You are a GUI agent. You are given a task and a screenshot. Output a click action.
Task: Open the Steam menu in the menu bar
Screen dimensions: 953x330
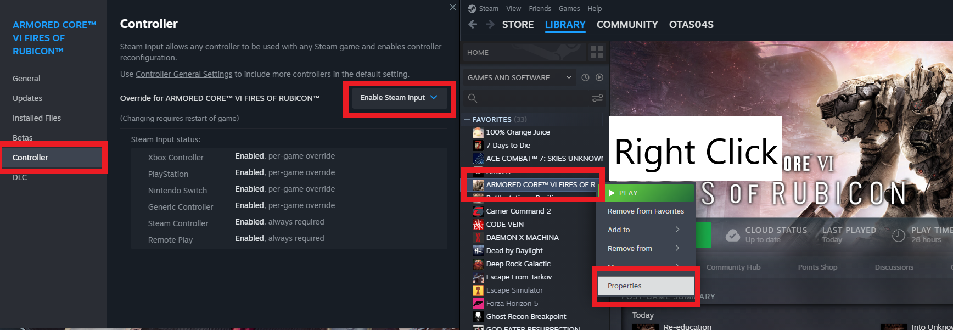point(488,8)
